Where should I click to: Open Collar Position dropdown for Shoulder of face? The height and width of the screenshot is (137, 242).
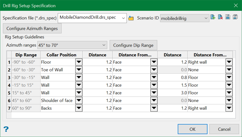(x=79, y=101)
